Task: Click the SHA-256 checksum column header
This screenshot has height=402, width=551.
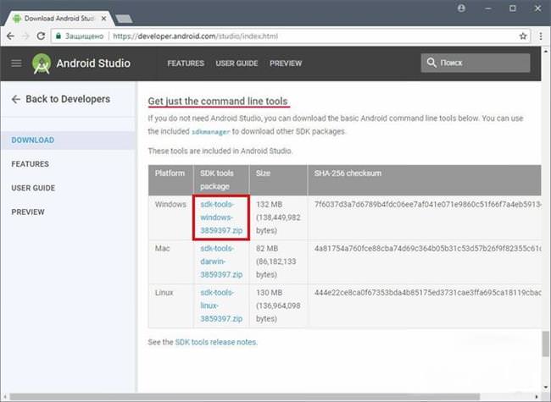Action: [348, 173]
